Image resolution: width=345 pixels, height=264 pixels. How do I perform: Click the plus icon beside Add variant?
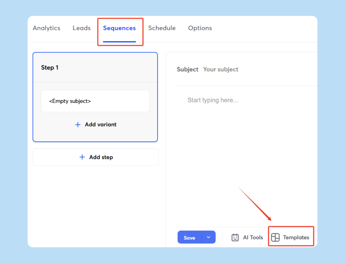click(x=78, y=125)
